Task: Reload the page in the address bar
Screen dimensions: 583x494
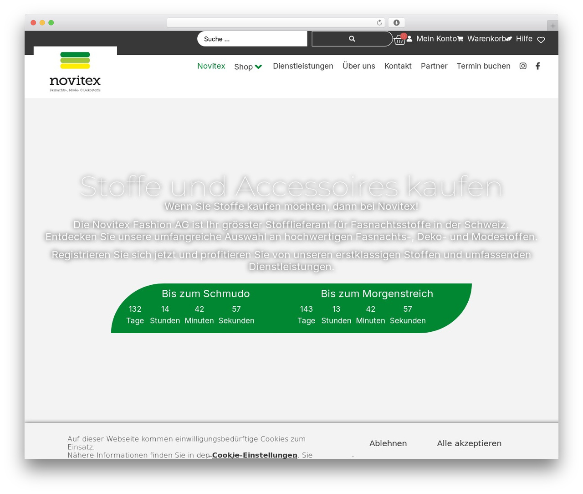Action: [x=379, y=23]
